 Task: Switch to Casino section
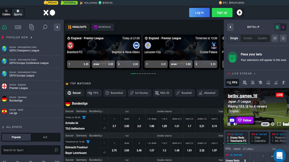6,13
